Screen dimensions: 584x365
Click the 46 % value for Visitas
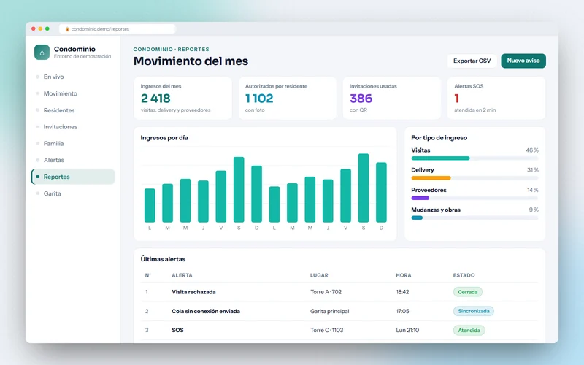point(532,150)
